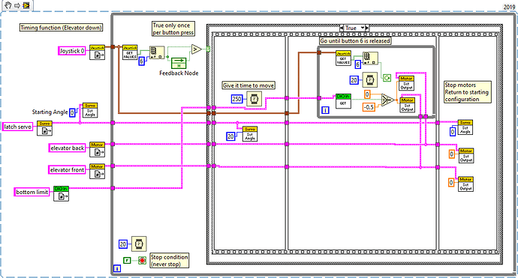Select the Joystick Get Values VI inside the inner loop
The width and height of the screenshot is (518, 278).
click(343, 58)
